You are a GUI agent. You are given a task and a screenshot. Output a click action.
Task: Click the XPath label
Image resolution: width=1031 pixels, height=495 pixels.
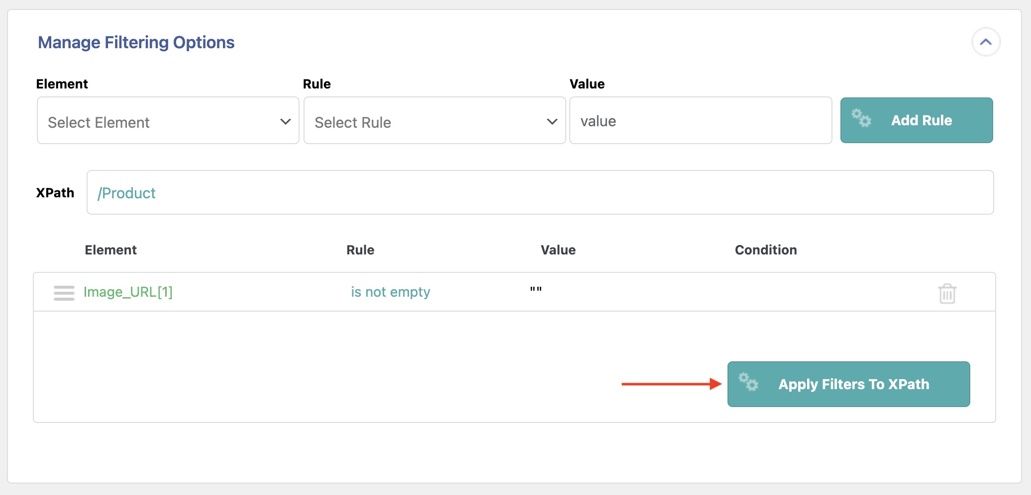55,193
